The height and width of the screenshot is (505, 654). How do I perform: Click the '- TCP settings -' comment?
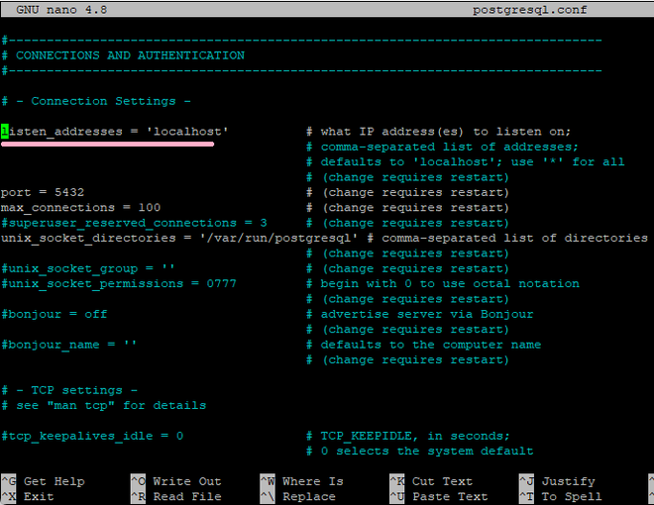(76, 390)
